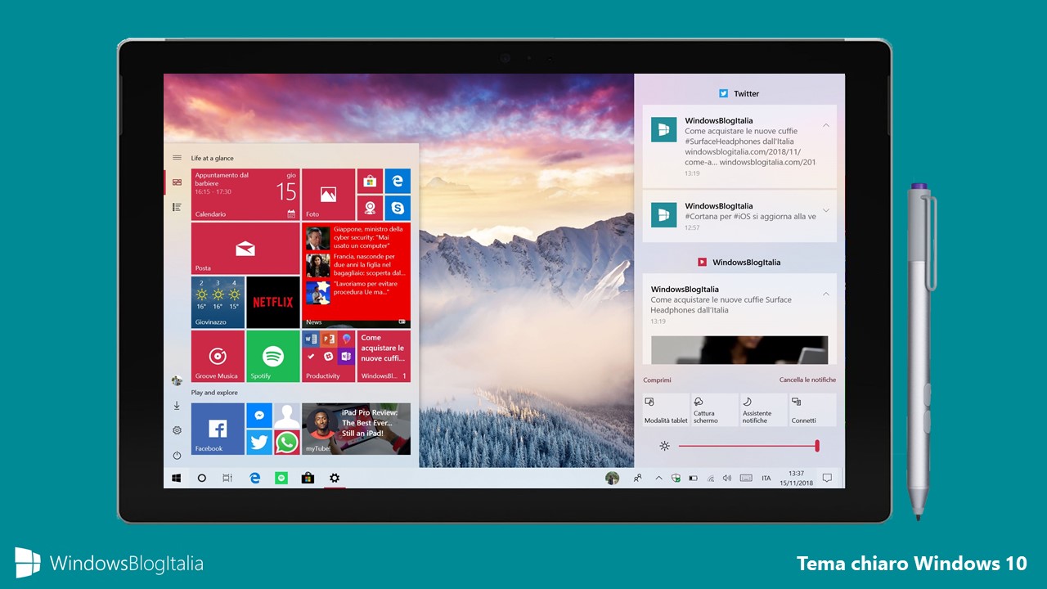
Task: Open the News live tile
Action: 356,275
